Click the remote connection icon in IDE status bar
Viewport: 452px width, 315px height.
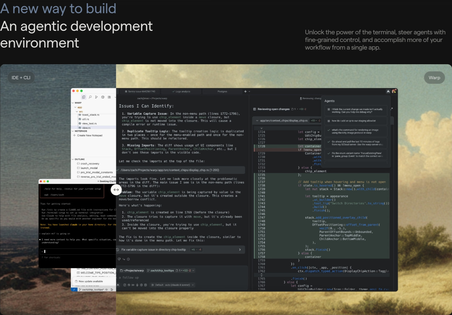pyautogui.click(x=74, y=289)
